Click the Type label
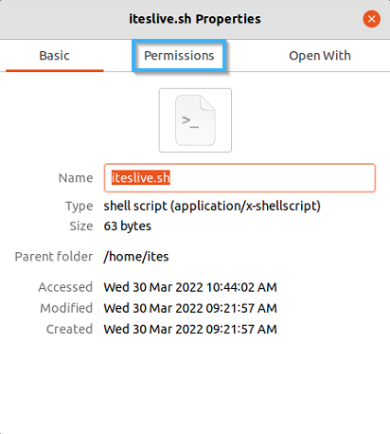Screen dimensions: 390x434 (x=80, y=207)
